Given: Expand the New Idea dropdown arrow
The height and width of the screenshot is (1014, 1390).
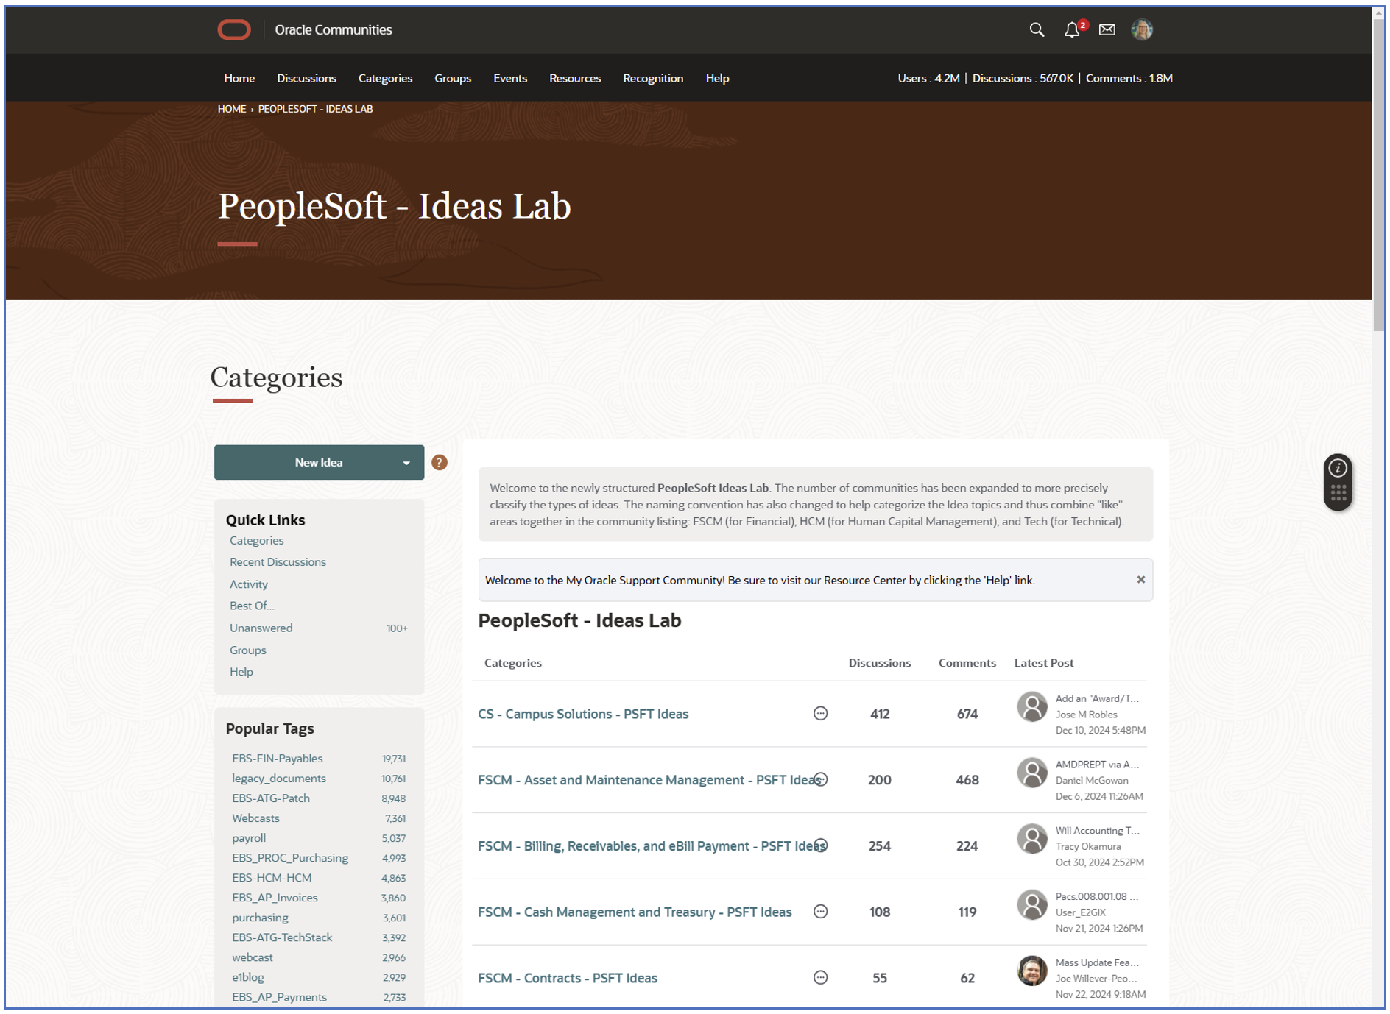Looking at the screenshot, I should [x=406, y=462].
